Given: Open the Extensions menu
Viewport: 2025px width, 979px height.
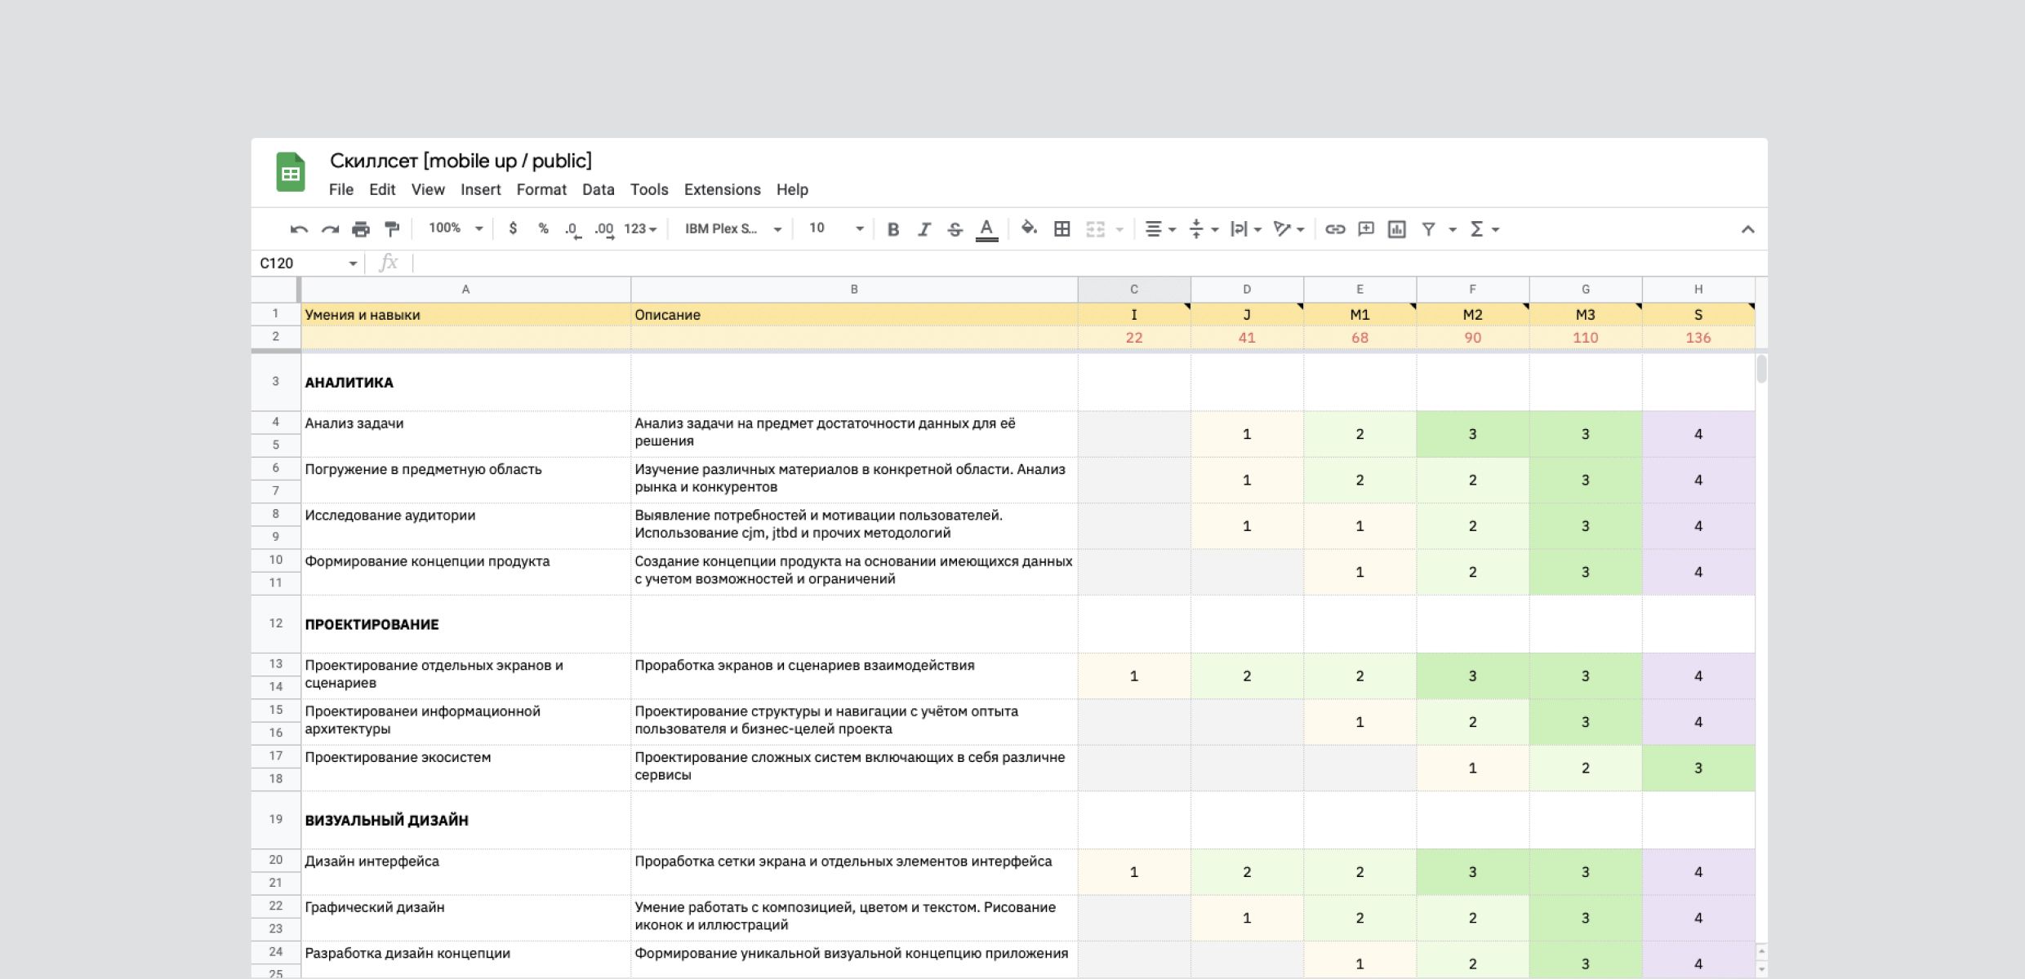Looking at the screenshot, I should (x=723, y=189).
